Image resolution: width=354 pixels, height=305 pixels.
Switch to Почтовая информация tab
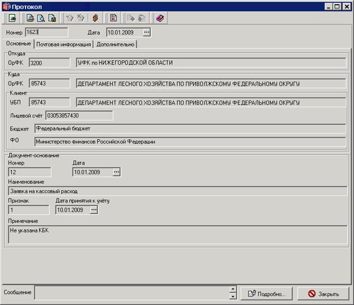click(x=64, y=44)
